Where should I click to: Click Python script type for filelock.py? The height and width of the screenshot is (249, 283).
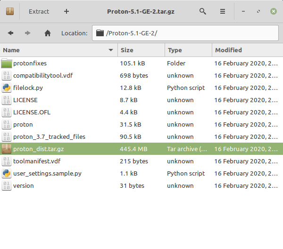coord(186,88)
